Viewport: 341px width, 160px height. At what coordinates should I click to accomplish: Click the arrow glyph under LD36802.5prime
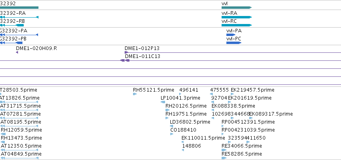tap(172, 126)
